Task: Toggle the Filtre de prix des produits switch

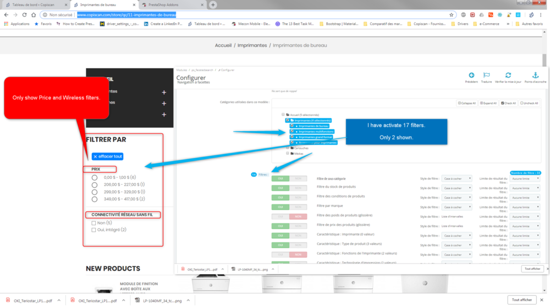Action: (289, 226)
